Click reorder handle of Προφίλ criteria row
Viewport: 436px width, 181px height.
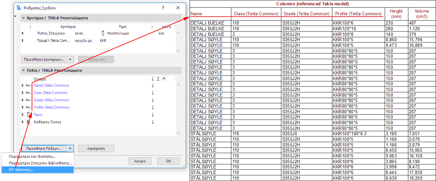(22, 41)
